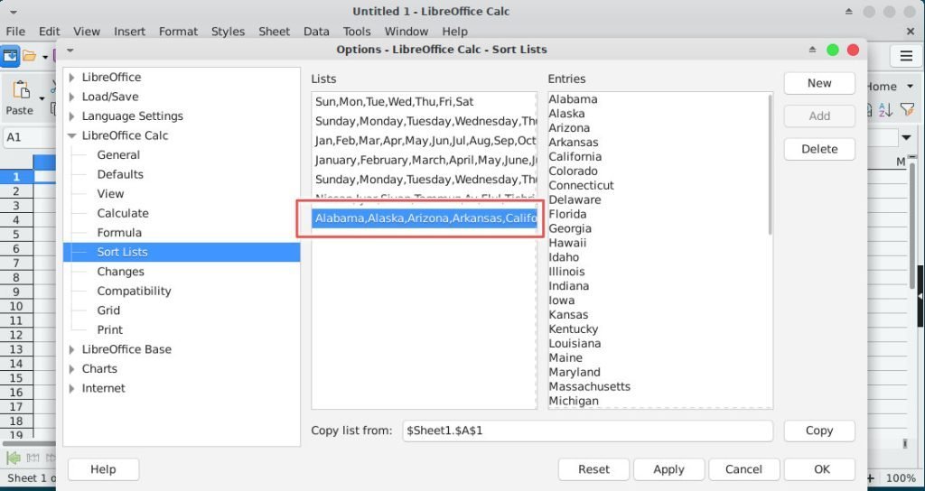Select Formula in options tree
The height and width of the screenshot is (491, 925).
[119, 233]
